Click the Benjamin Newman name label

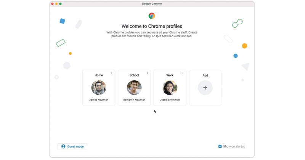[x=134, y=100]
